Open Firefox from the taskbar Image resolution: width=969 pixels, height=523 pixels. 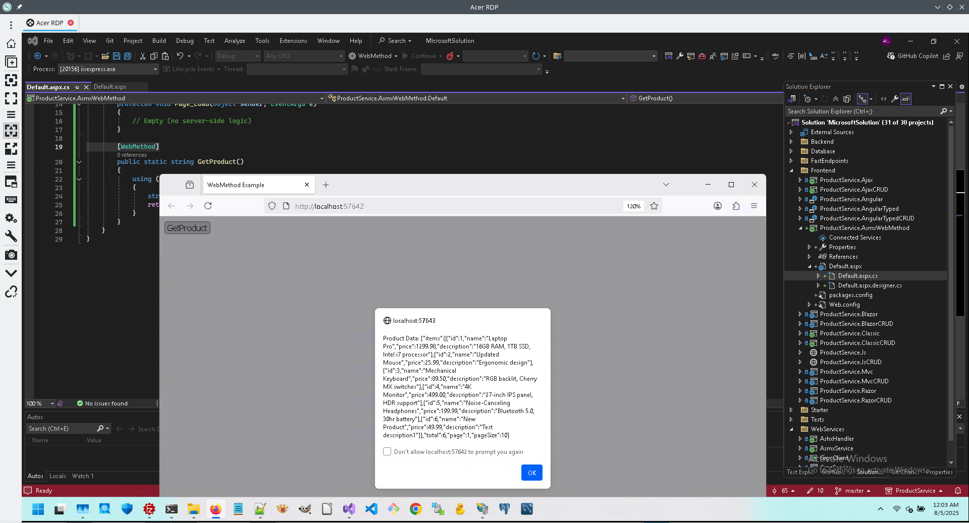click(x=216, y=509)
